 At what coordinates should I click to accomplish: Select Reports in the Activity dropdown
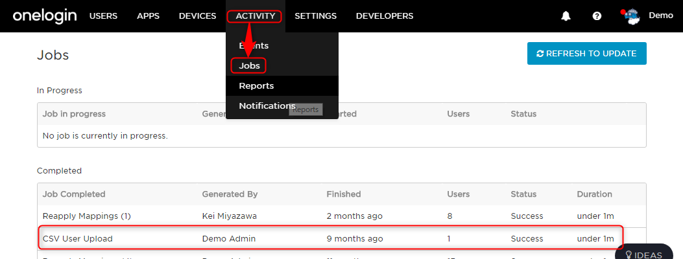click(x=256, y=85)
